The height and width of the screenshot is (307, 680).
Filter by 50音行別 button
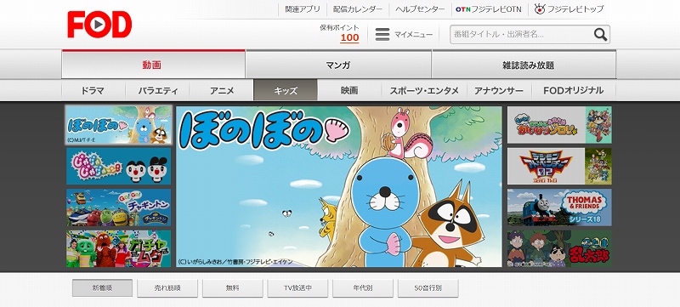(x=428, y=288)
